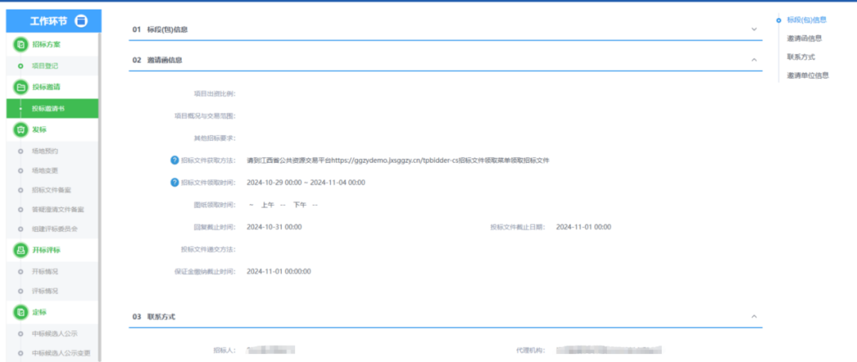Open 答疑澄清文件备案 in the sidebar
857x362 pixels.
click(58, 210)
